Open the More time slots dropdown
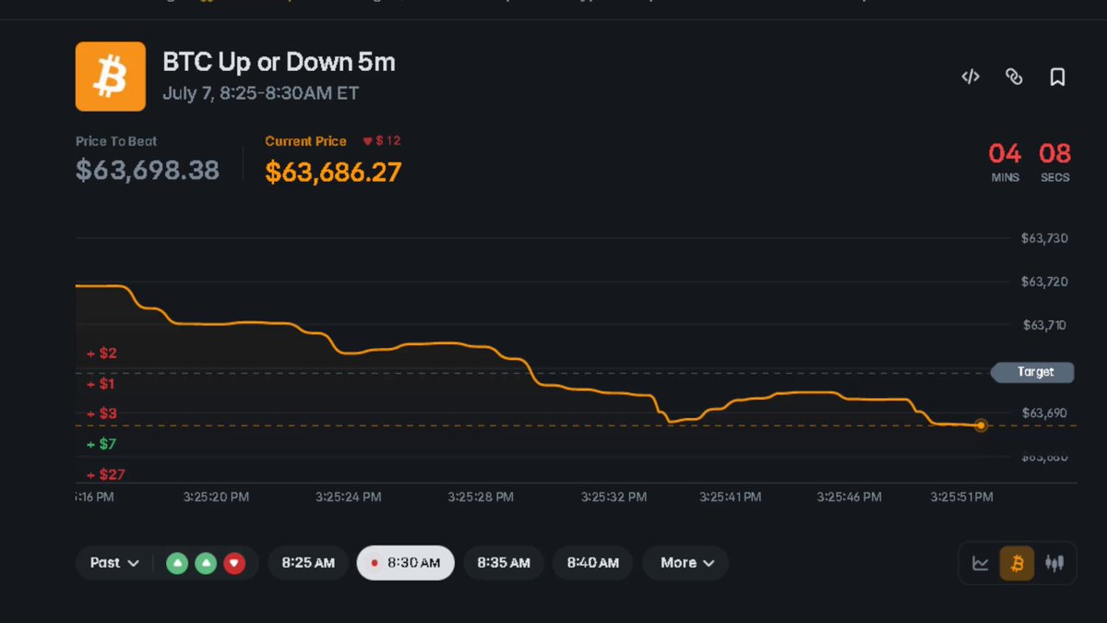 click(687, 563)
